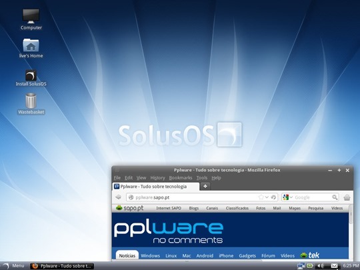Open the Pesquisa link
Viewport: 360px width, 270px height.
click(316, 208)
